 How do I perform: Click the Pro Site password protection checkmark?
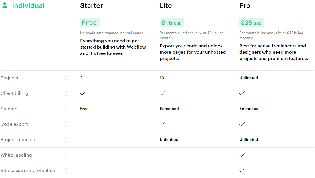[x=242, y=171]
